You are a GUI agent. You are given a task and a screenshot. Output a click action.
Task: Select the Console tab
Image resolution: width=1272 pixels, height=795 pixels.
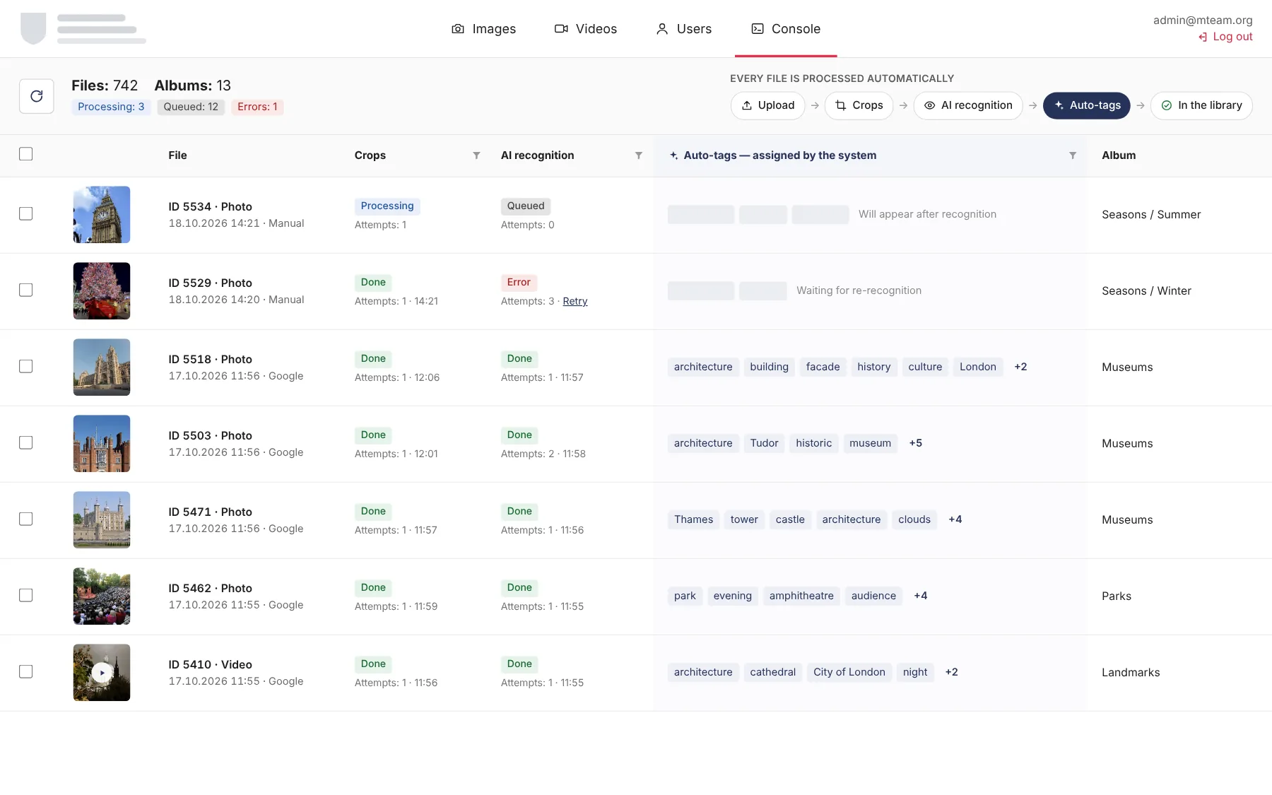[786, 29]
